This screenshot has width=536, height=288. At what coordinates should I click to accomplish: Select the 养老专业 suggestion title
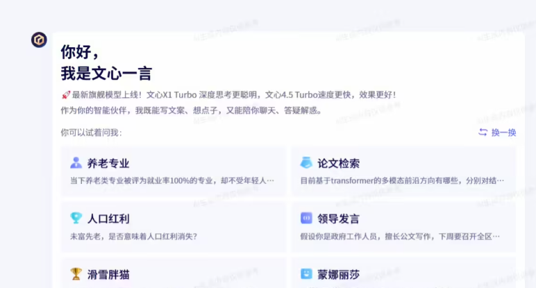[108, 164]
